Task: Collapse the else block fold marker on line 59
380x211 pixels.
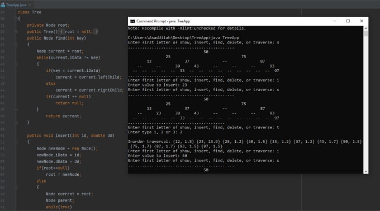Action: point(16,188)
